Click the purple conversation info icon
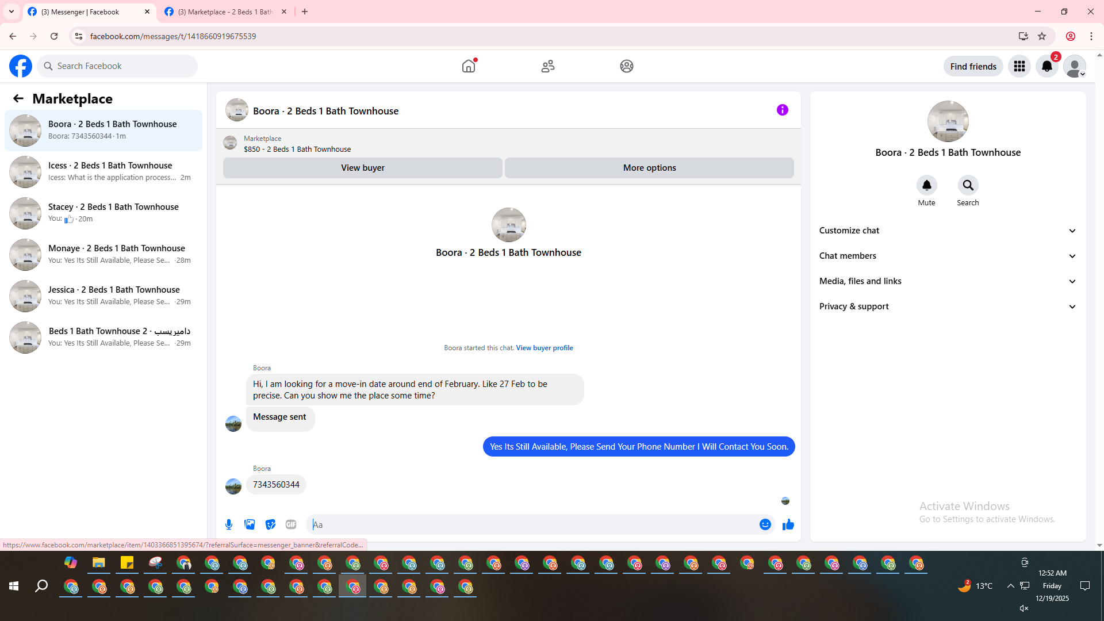Screen dimensions: 1104x621 click(782, 110)
